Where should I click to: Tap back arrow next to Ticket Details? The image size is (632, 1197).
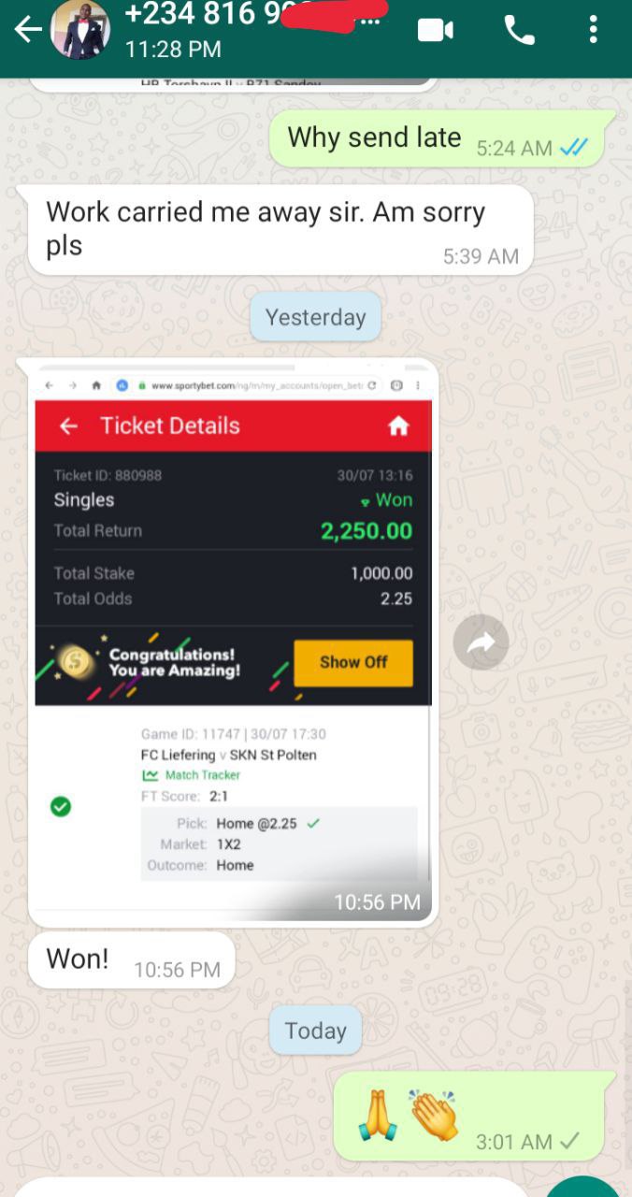coord(68,426)
